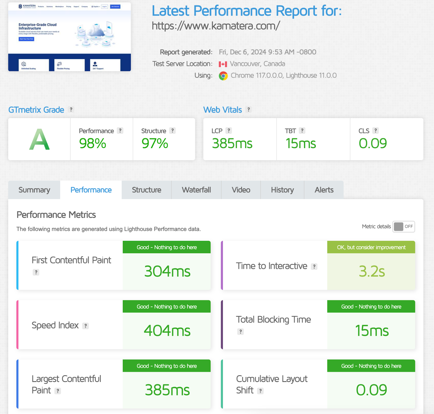This screenshot has height=414, width=434.
Task: Switch to the Summary tab
Action: tap(34, 190)
